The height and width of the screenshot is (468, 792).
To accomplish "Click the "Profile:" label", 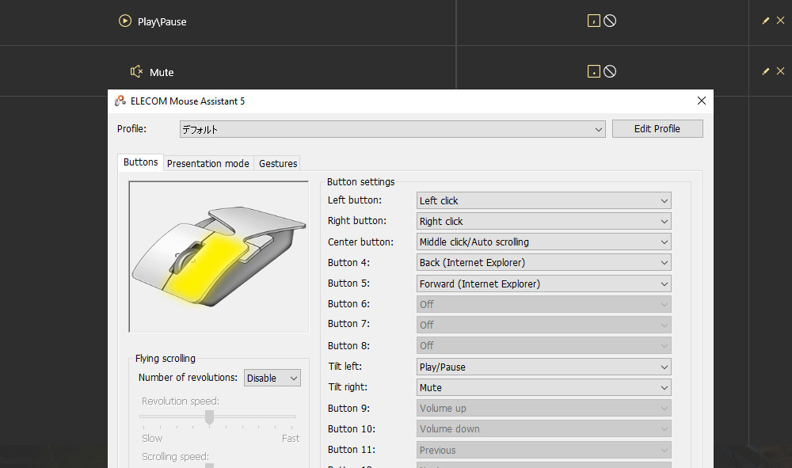I will click(x=131, y=129).
